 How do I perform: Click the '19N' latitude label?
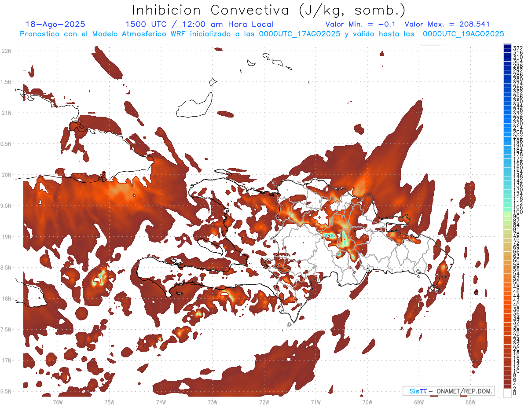[7, 237]
